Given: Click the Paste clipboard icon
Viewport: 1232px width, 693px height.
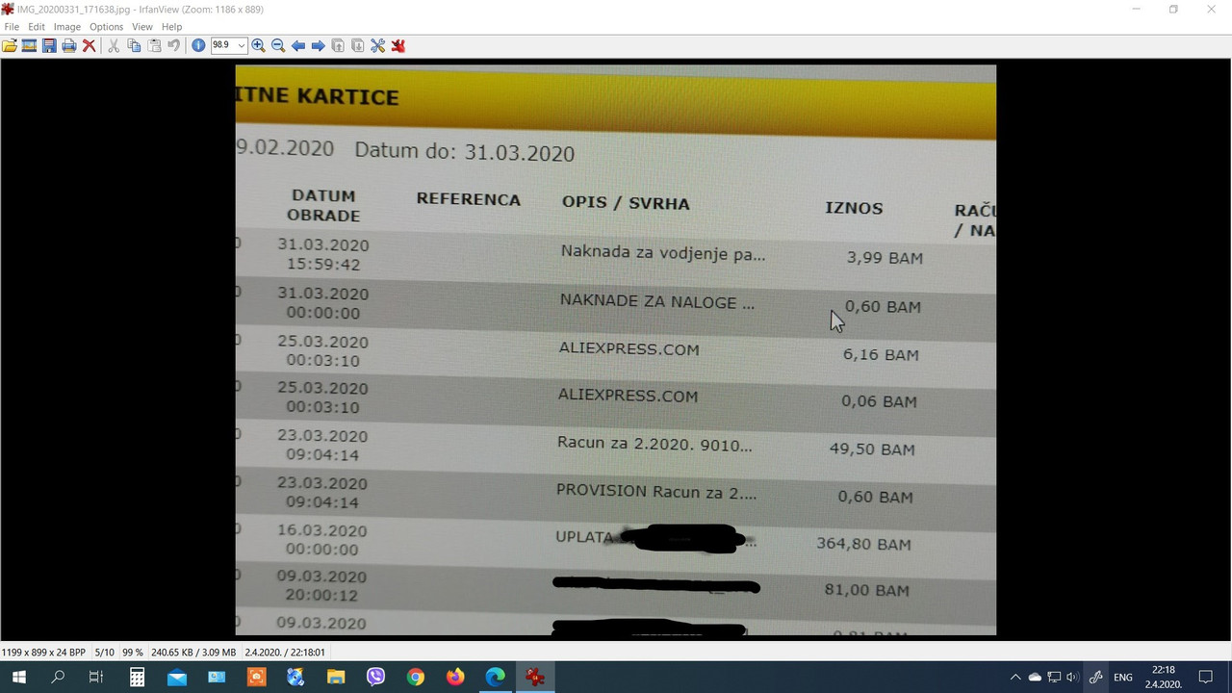Looking at the screenshot, I should [x=154, y=45].
